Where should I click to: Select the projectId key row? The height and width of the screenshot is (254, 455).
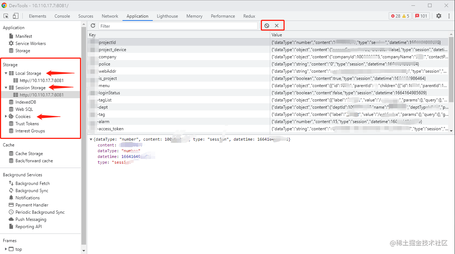pyautogui.click(x=268, y=42)
